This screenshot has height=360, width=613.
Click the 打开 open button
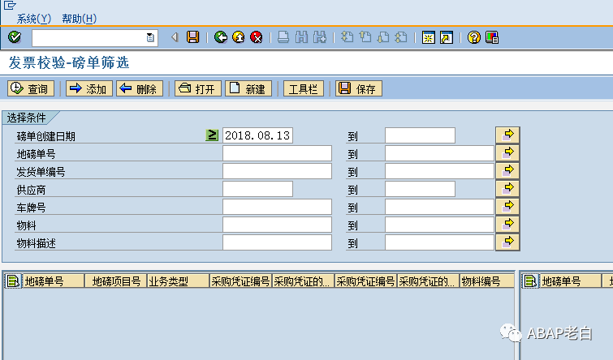(x=198, y=88)
